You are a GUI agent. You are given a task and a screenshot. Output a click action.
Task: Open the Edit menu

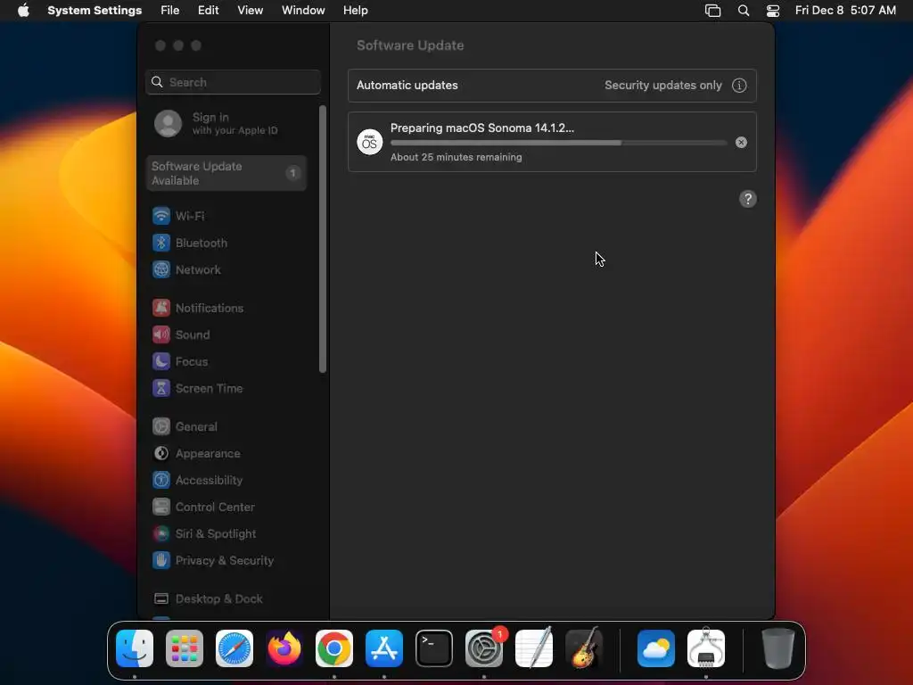[208, 11]
